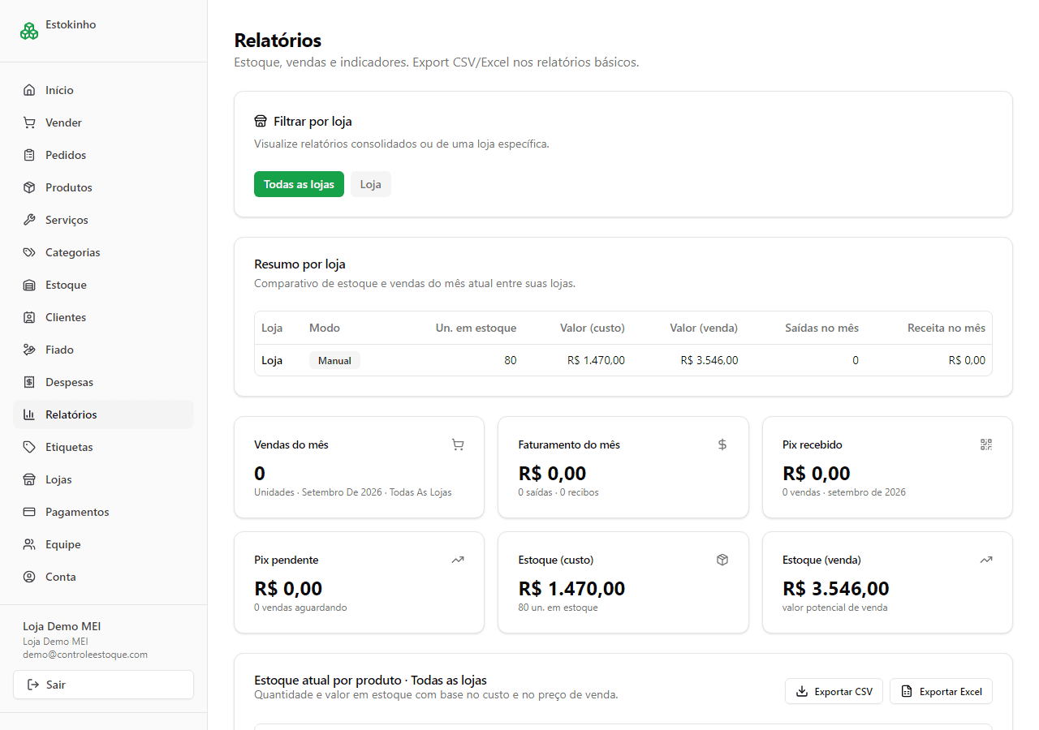Export stock report as Excel
Image resolution: width=1039 pixels, height=730 pixels.
coord(941,691)
